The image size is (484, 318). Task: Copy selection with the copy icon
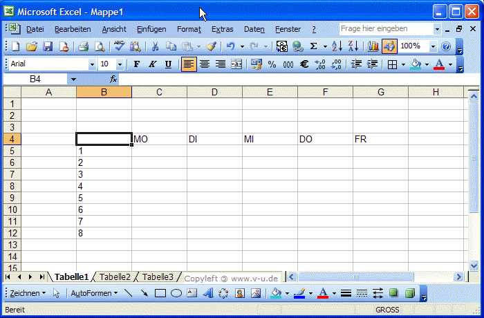point(171,46)
